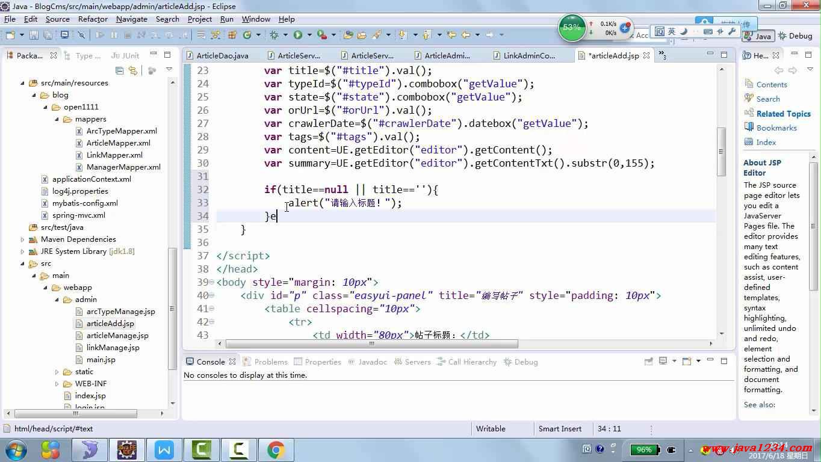Click the Save toolbar icon

coord(34,35)
